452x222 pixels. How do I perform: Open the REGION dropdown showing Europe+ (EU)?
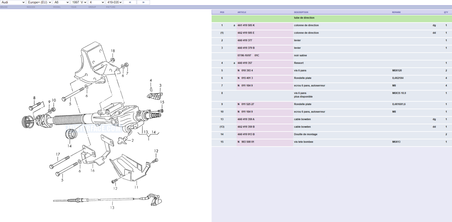(39, 2)
